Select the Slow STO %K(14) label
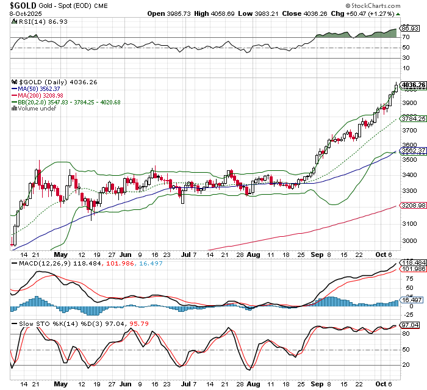Image resolution: width=427 pixels, height=390 pixels. click(37, 322)
